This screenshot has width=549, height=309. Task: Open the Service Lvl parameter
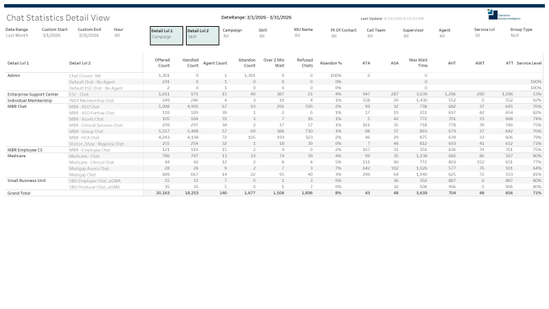484,35
